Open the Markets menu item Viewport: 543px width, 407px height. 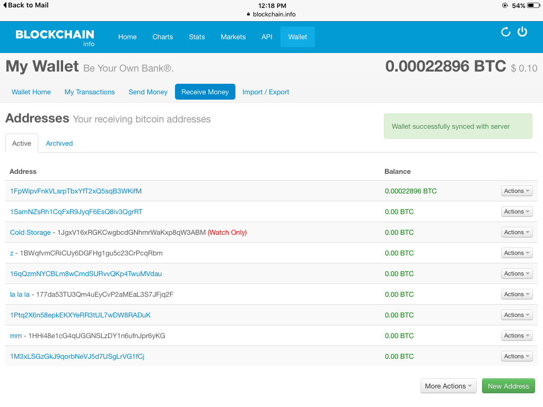pyautogui.click(x=233, y=37)
